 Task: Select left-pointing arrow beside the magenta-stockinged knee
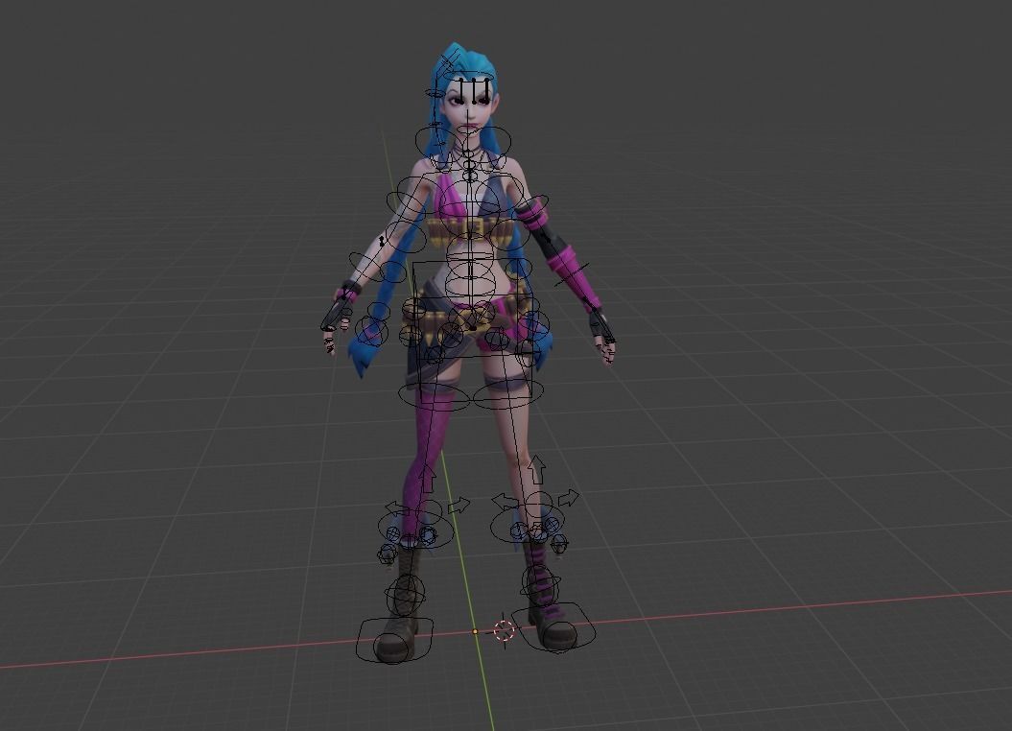pos(397,507)
